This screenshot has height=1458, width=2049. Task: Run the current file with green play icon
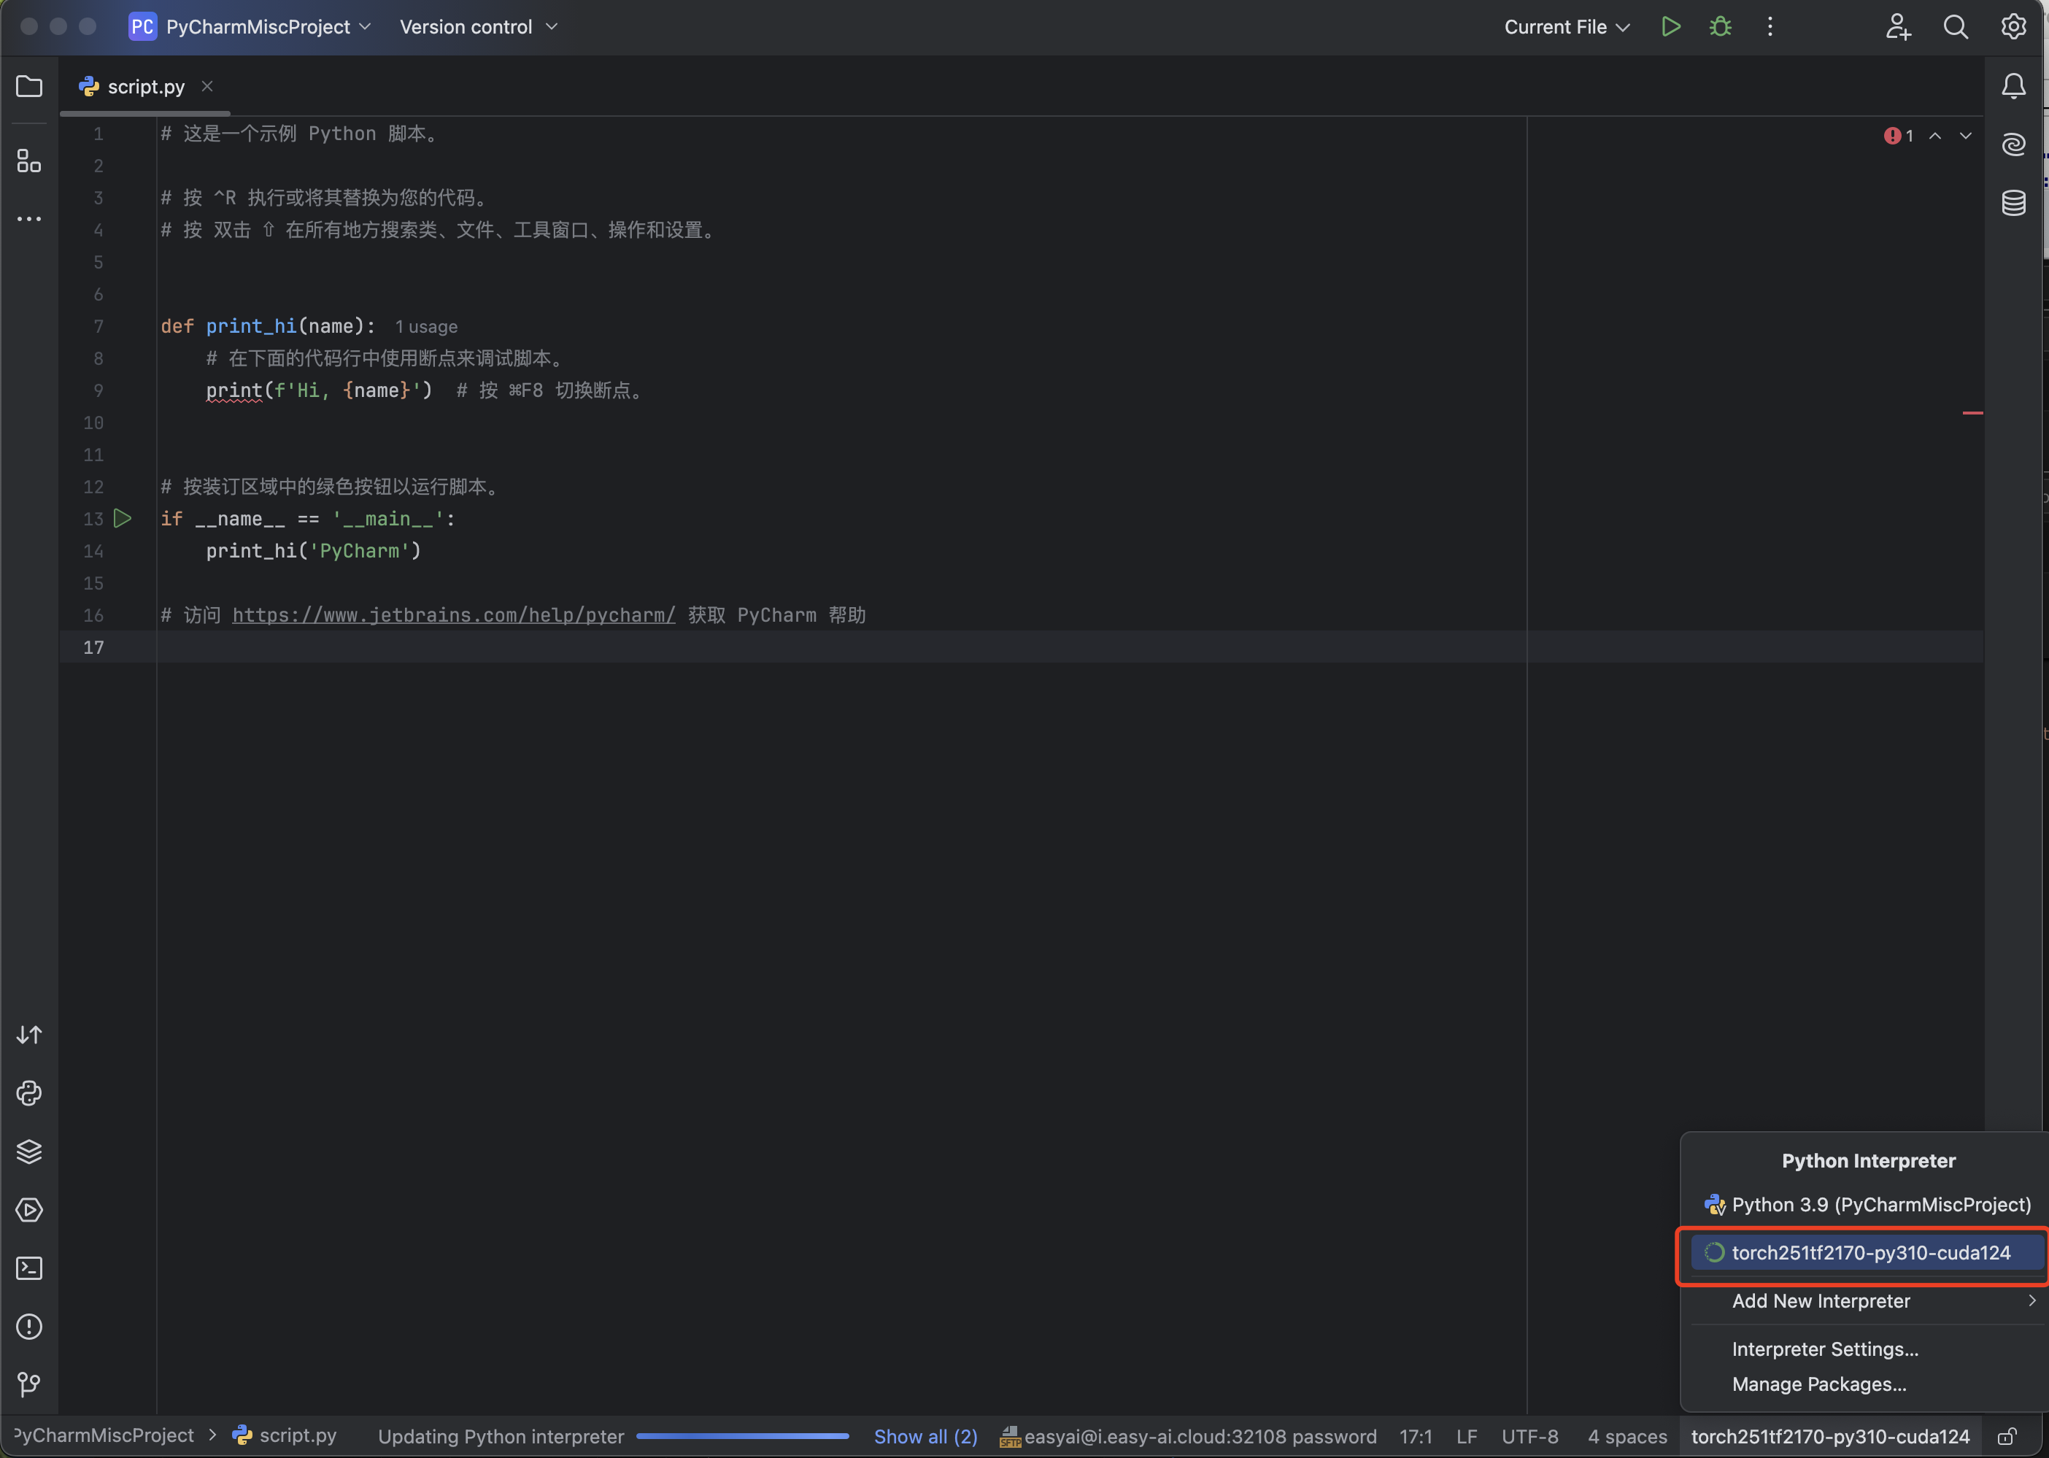pyautogui.click(x=1670, y=27)
